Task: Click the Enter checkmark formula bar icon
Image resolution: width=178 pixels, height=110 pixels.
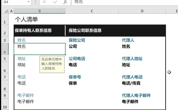Action: (55, 2)
